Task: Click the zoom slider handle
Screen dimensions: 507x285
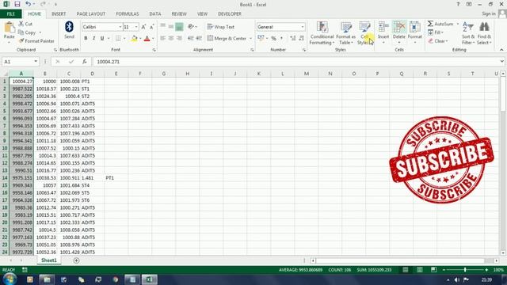Action: pos(465,270)
